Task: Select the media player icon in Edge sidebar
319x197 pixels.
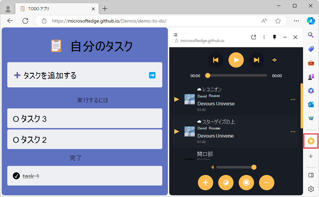Action: coord(311,141)
